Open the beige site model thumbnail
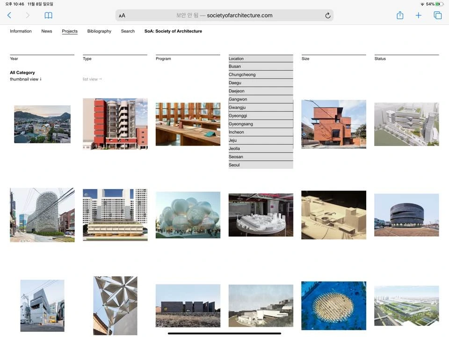 pyautogui.click(x=333, y=215)
